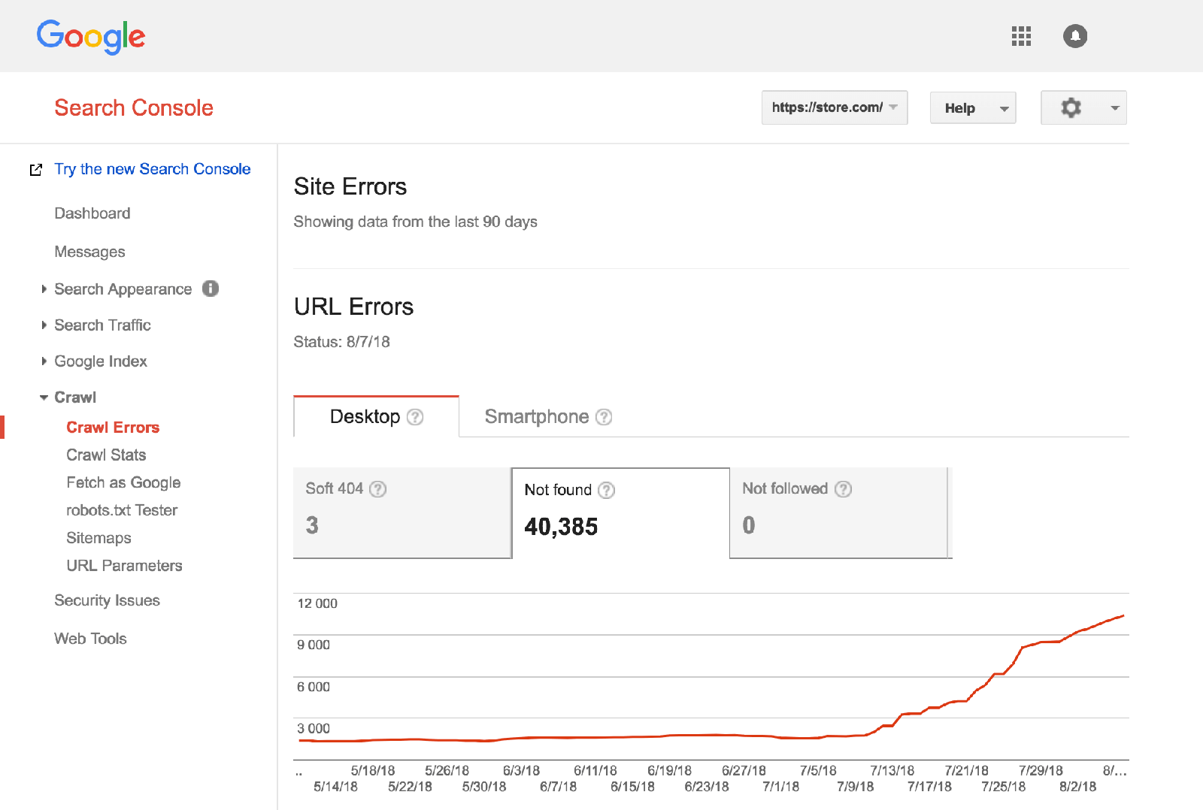Image resolution: width=1203 pixels, height=810 pixels.
Task: Open the Messages page
Action: tap(89, 252)
